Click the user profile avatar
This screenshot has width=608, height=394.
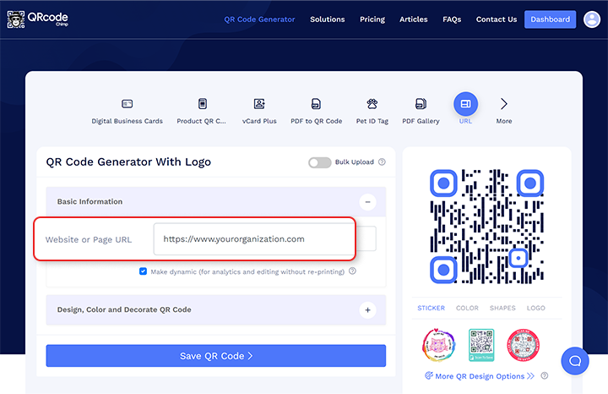point(591,19)
